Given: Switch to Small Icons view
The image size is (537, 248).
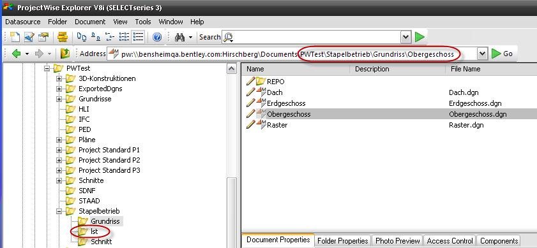Looking at the screenshot, I should [x=96, y=37].
